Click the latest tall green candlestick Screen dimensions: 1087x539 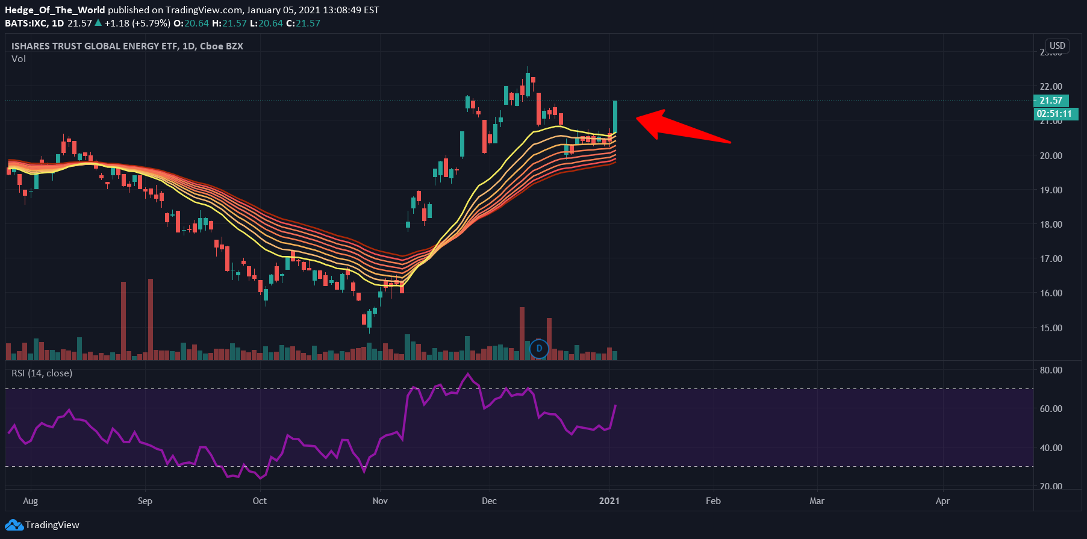pyautogui.click(x=615, y=117)
